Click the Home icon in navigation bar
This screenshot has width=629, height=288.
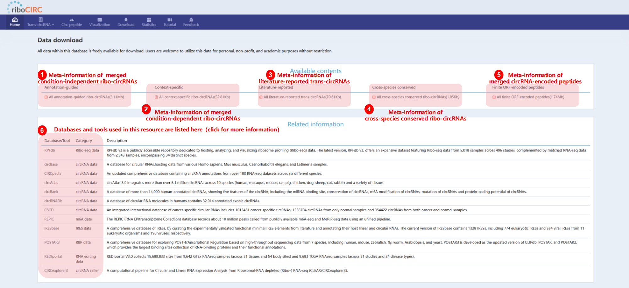coord(15,20)
